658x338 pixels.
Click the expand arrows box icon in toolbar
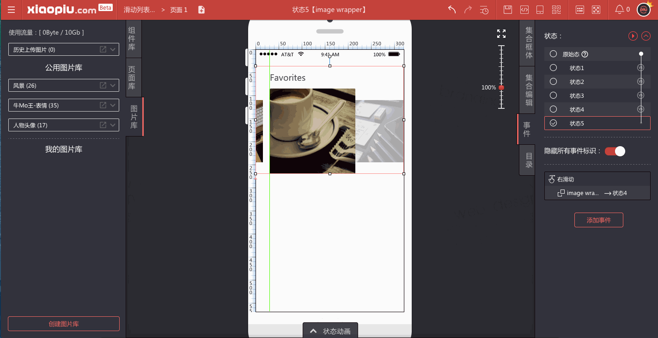[x=597, y=10]
